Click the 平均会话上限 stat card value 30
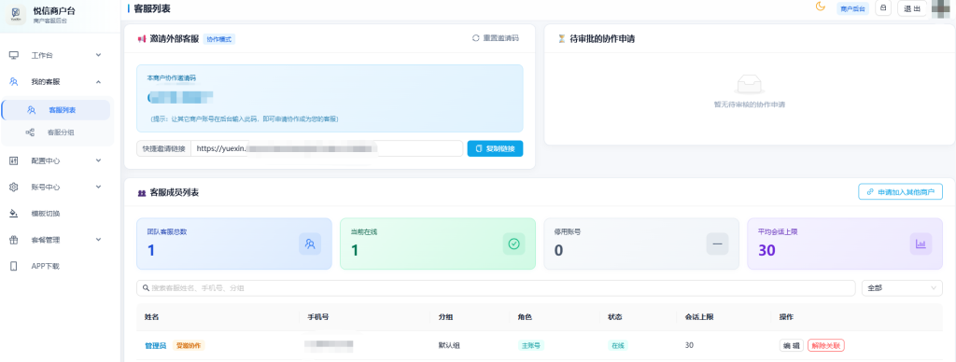The width and height of the screenshot is (956, 362). [x=767, y=250]
